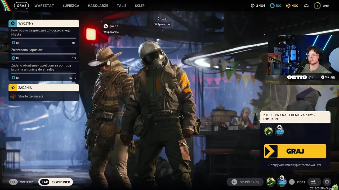339x190 pixels.
Task: Click map title POLE BITWY NA TERENIE ZAPORY
Action: 295,117
